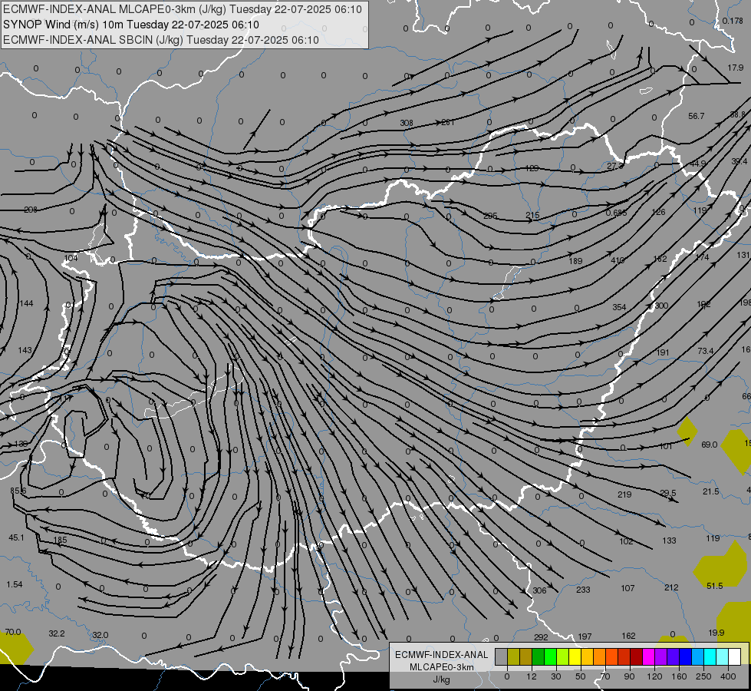Click the 306 data value

point(539,590)
